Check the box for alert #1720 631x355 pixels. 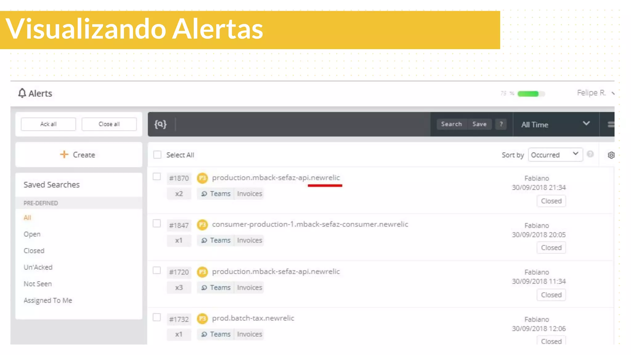pyautogui.click(x=157, y=270)
